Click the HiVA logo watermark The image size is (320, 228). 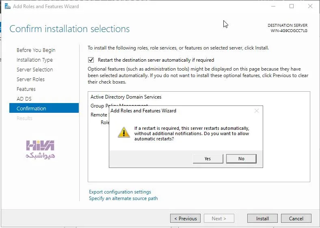coord(40,149)
